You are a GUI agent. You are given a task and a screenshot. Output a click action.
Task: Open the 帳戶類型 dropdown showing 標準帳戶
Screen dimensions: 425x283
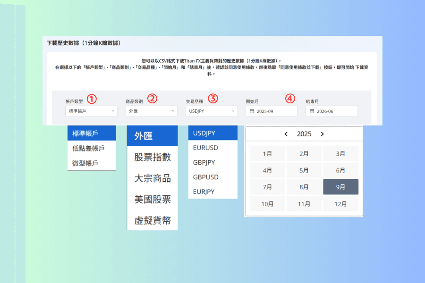[91, 111]
